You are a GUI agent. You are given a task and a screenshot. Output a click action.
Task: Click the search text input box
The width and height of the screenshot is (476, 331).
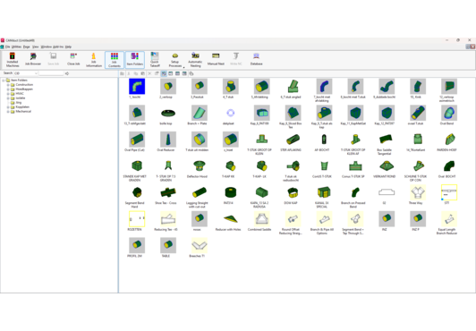click(51, 73)
